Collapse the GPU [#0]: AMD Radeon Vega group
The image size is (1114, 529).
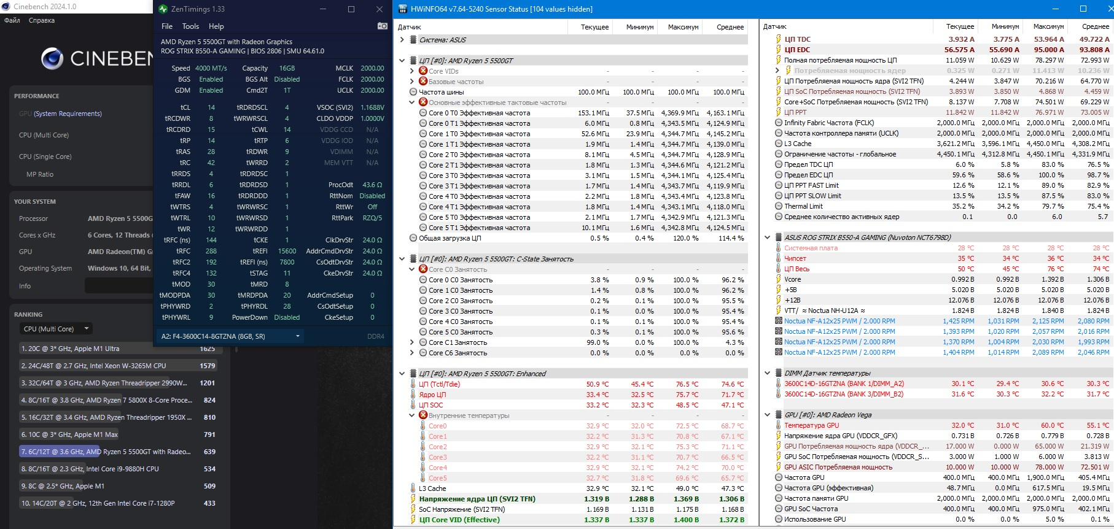click(767, 415)
